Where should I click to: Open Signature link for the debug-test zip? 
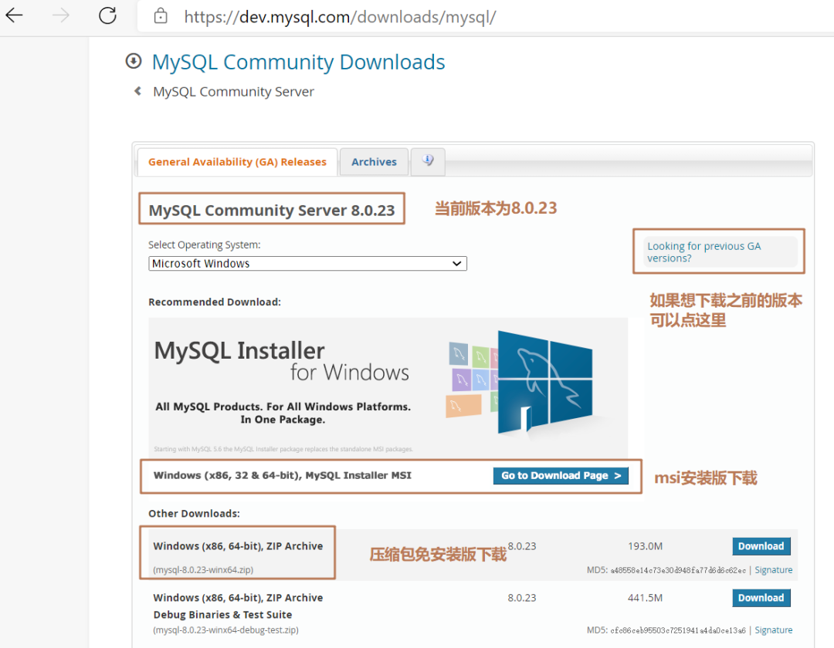(773, 630)
